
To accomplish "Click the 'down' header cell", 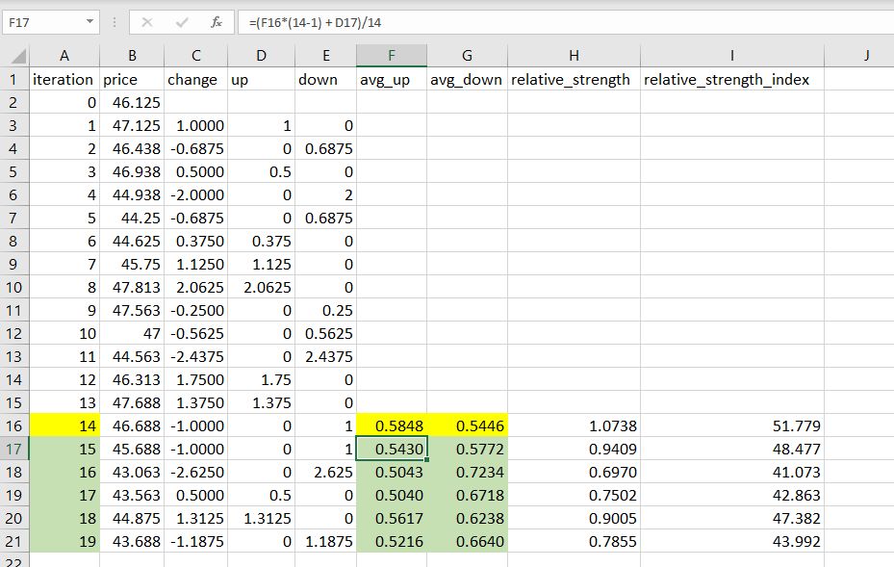I will [x=325, y=79].
